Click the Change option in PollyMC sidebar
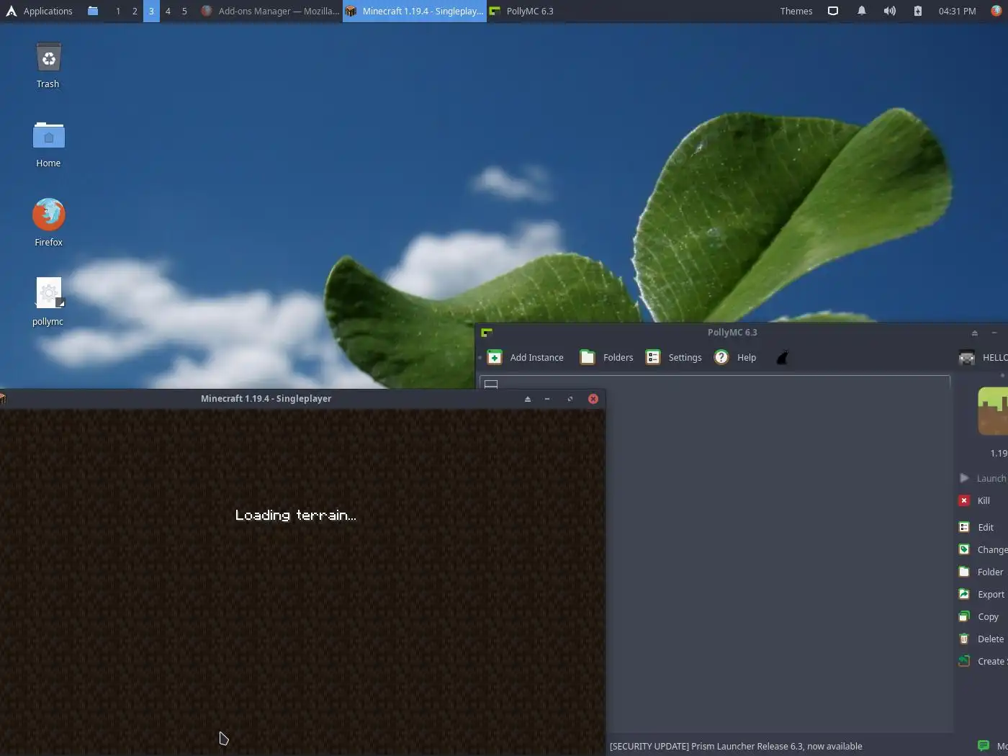 [983, 549]
